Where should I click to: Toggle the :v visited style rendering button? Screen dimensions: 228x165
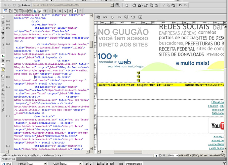[65, 11]
